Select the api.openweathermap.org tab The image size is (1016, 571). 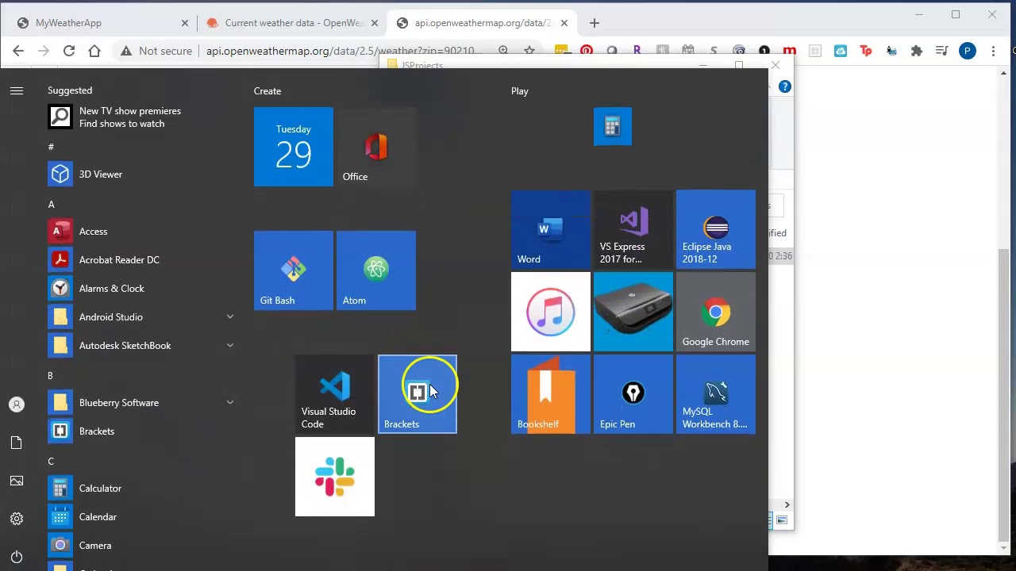click(x=483, y=23)
